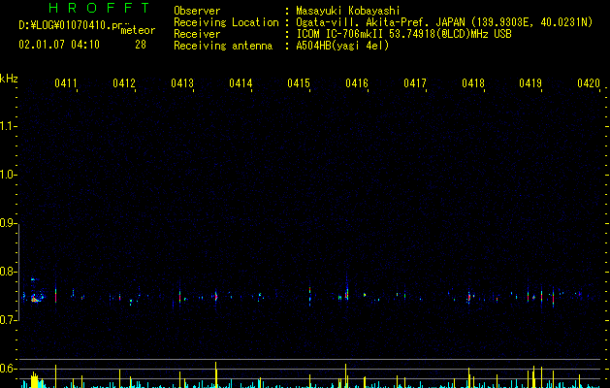This screenshot has width=610, height=388.
Task: Click the 0418 time marker
Action: (x=473, y=83)
